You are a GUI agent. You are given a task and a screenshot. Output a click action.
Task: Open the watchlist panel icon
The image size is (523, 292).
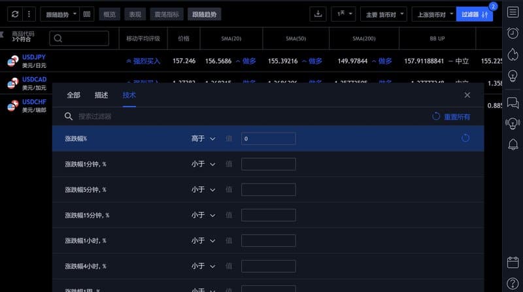(513, 12)
